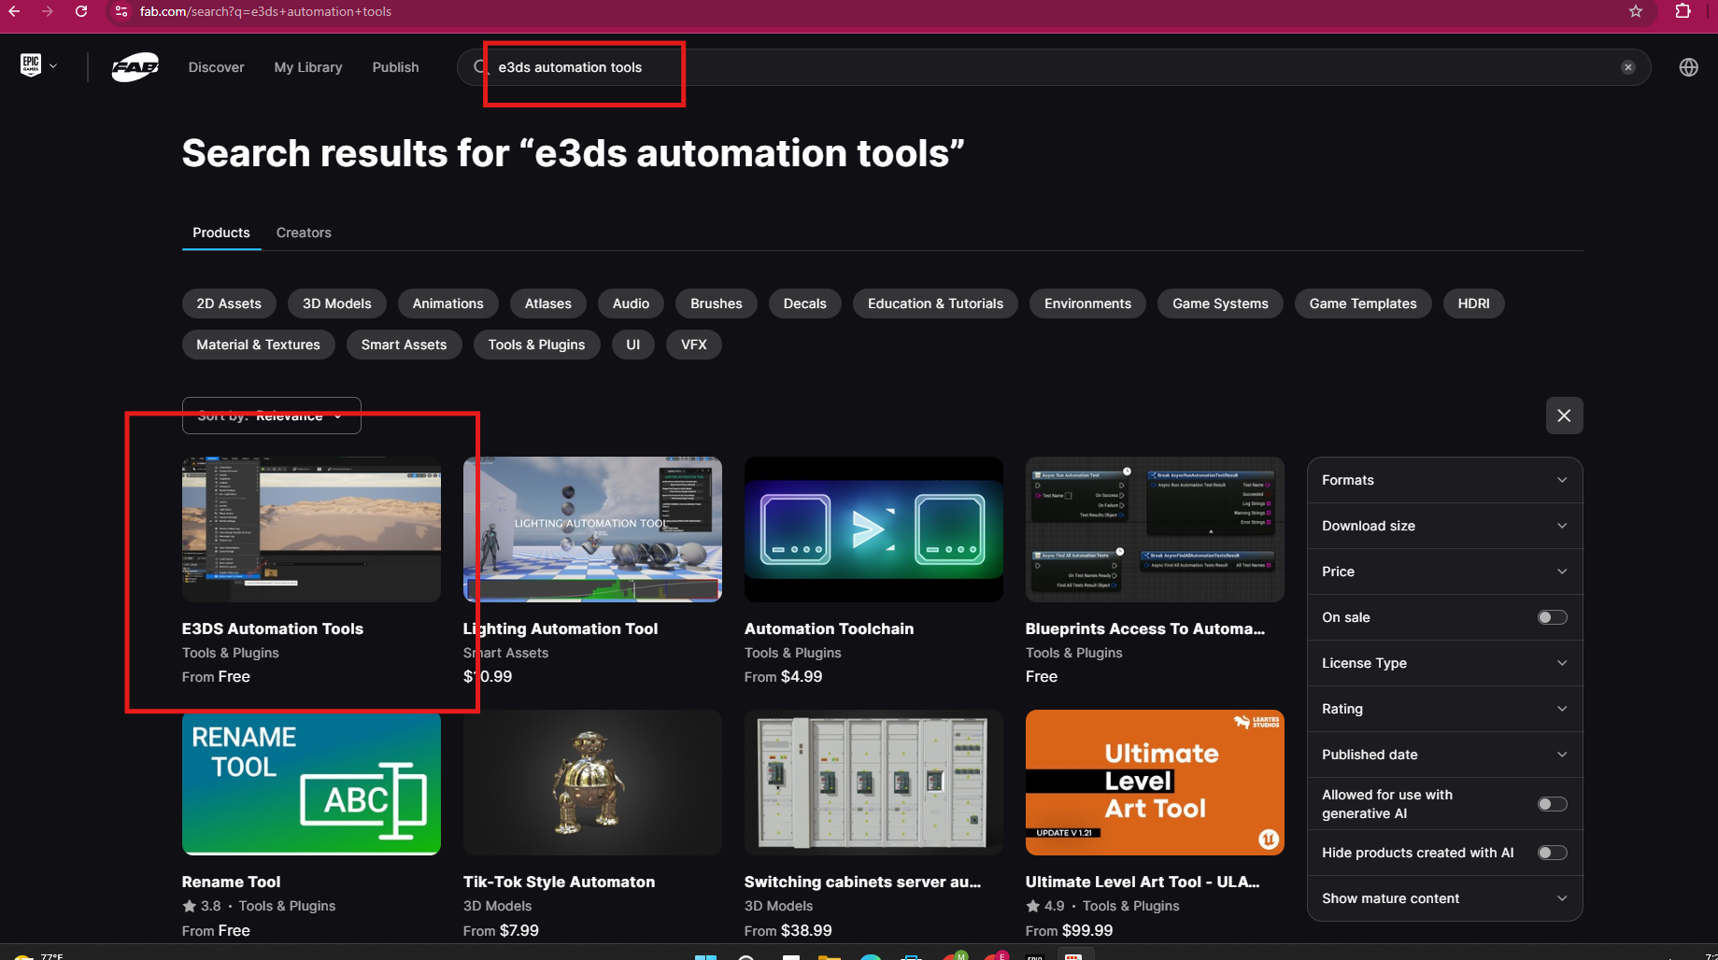This screenshot has height=960, width=1718.
Task: Switch to the Products tab
Action: pyautogui.click(x=220, y=233)
